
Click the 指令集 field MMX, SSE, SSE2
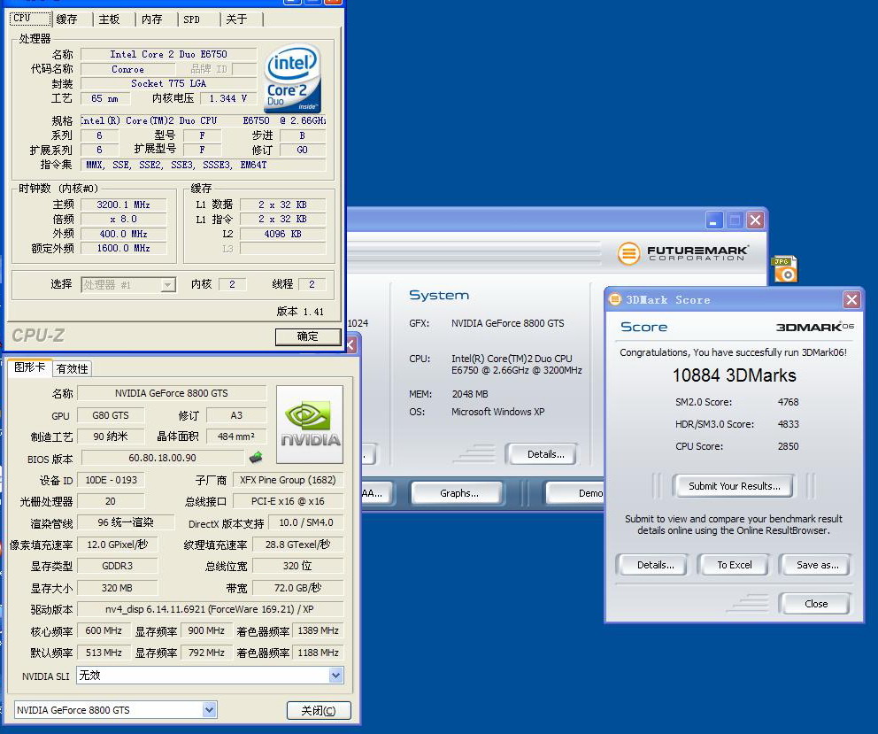(x=204, y=165)
